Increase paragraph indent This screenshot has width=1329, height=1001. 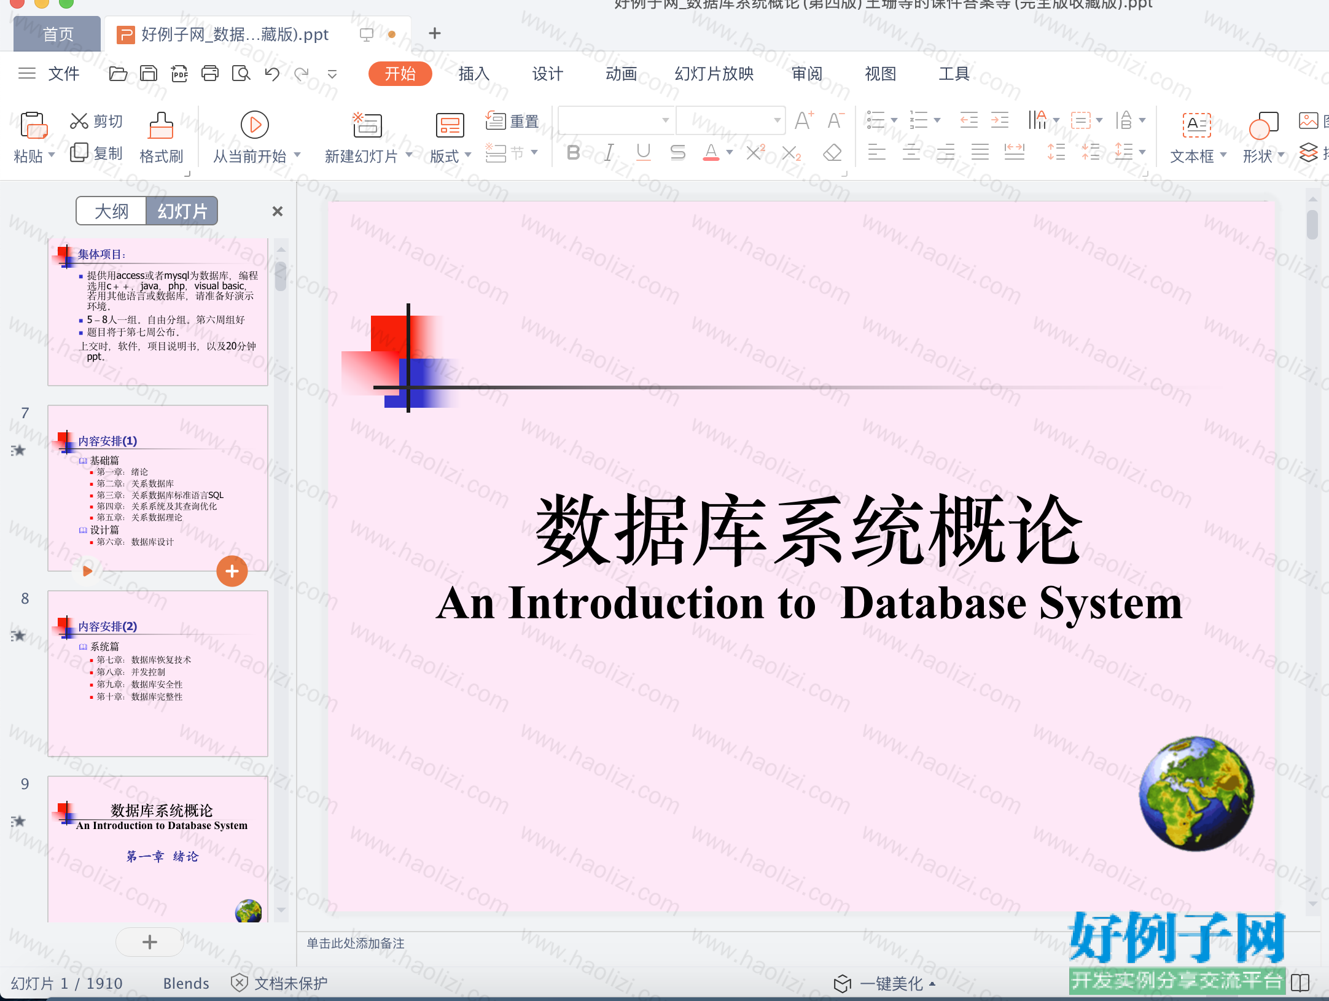point(1000,120)
